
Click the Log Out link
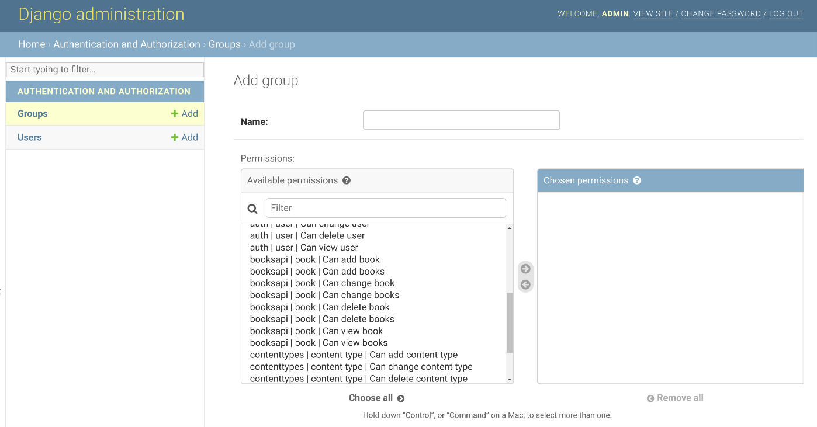click(x=786, y=13)
